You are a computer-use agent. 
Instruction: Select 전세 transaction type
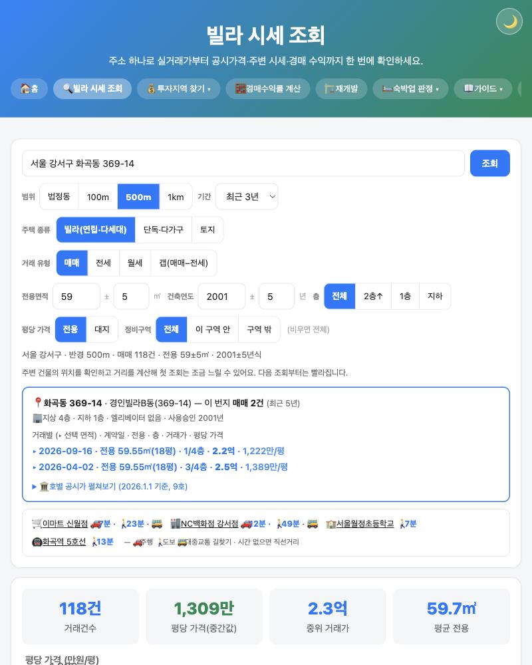[104, 263]
